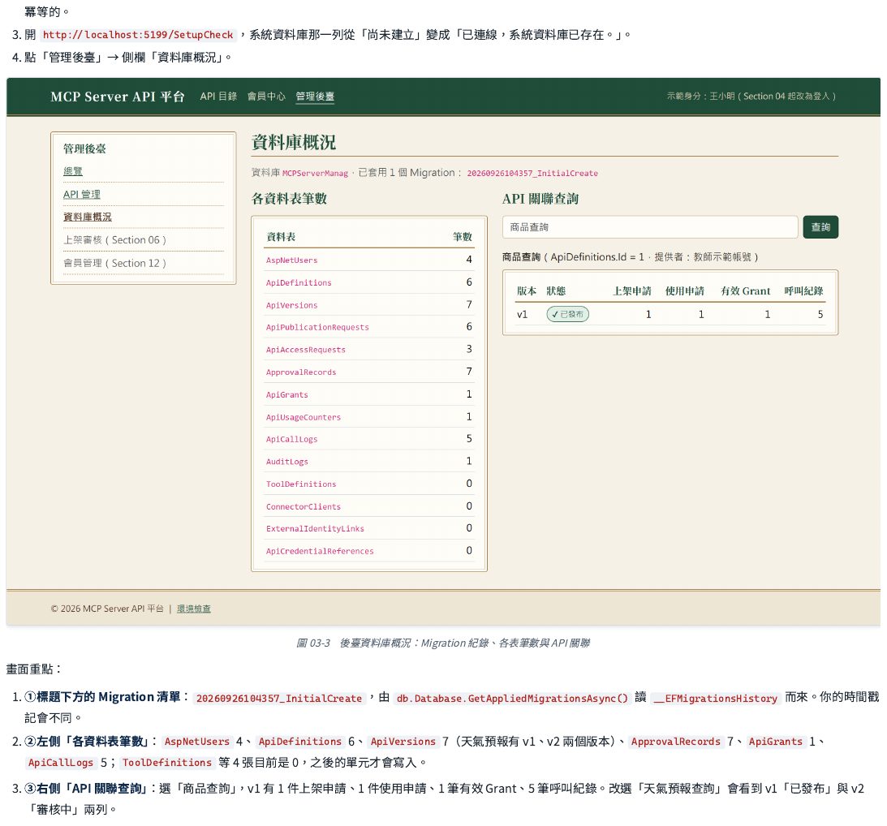887x826 pixels.
Task: Select the ApiAccessRequests table row
Action: 369,349
